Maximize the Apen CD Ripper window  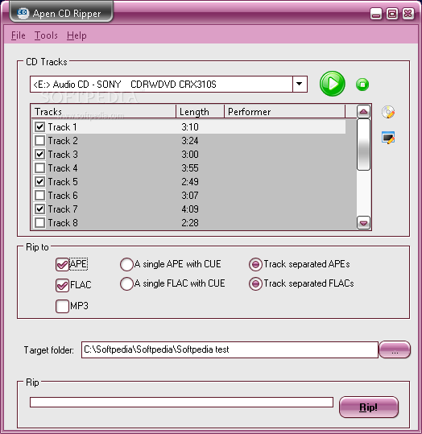392,14
